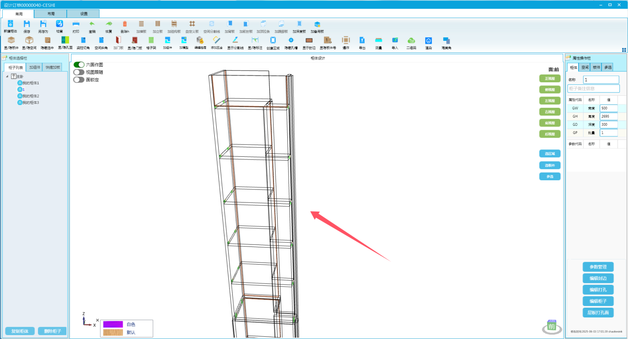Start 渲染 render icon
The image size is (628, 339).
(x=428, y=40)
